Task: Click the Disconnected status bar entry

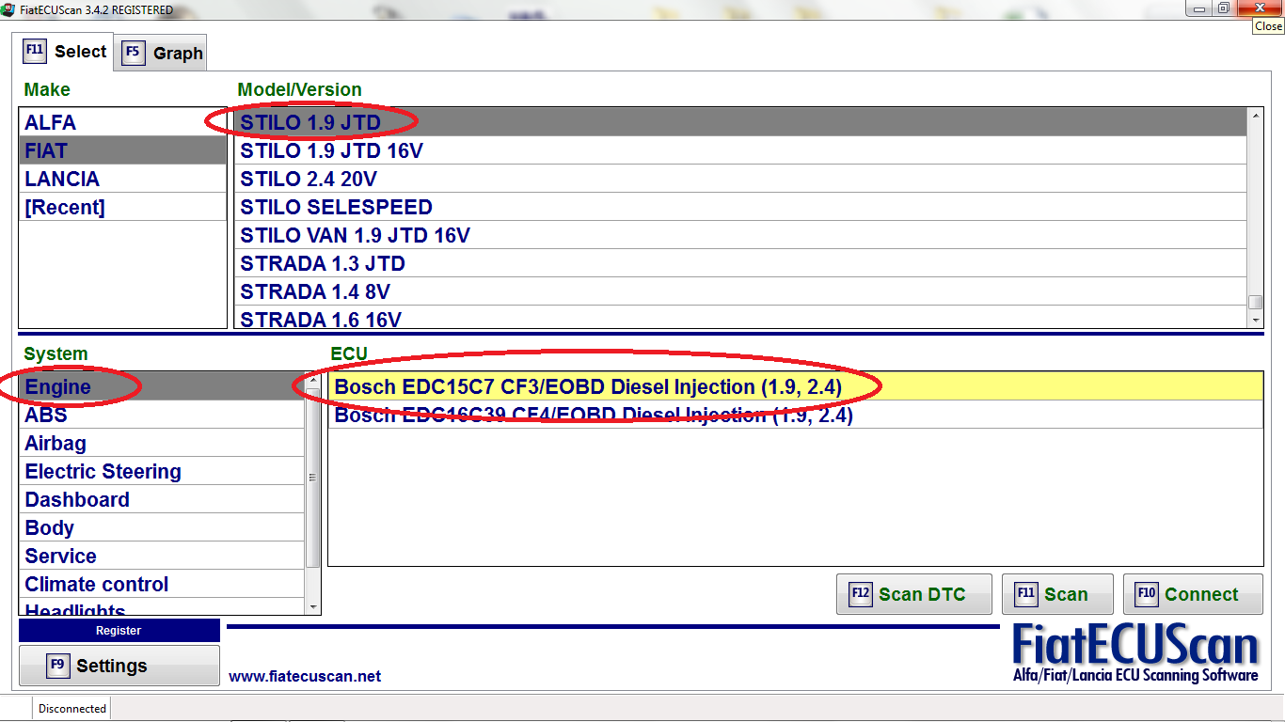Action: [72, 709]
